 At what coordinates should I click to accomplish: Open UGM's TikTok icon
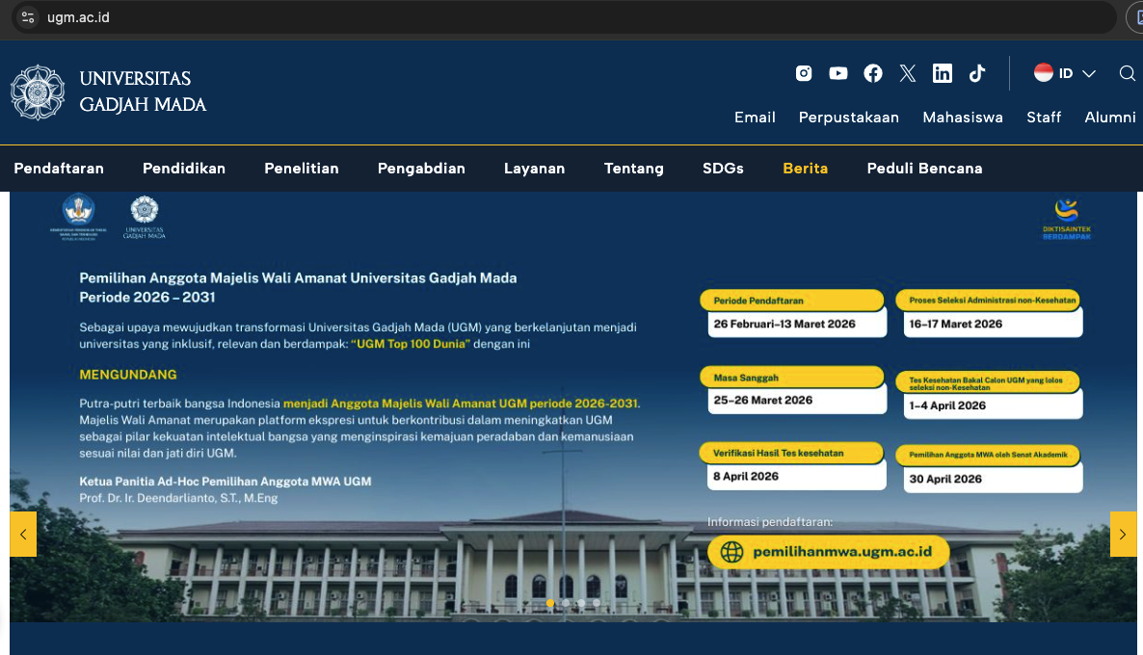click(x=976, y=72)
